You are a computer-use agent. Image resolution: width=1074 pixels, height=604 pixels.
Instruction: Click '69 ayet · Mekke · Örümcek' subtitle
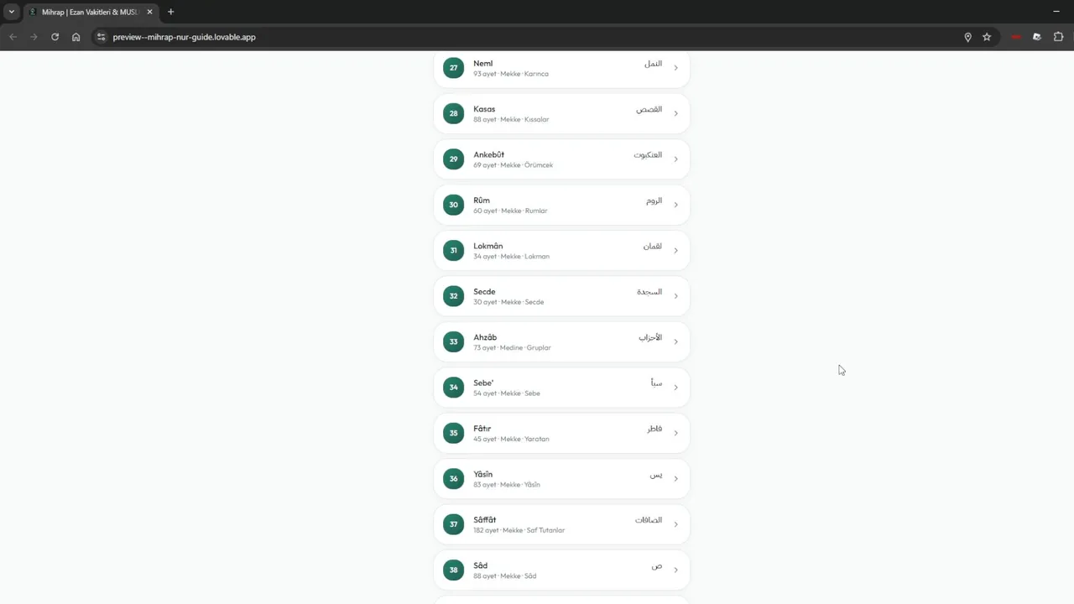pos(513,165)
